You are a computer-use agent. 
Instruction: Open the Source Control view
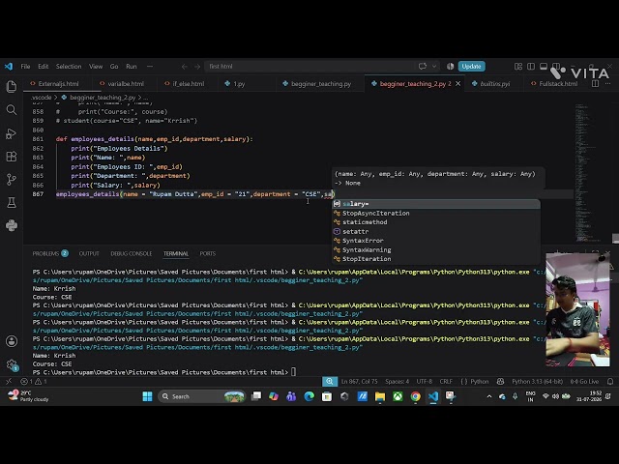click(12, 180)
